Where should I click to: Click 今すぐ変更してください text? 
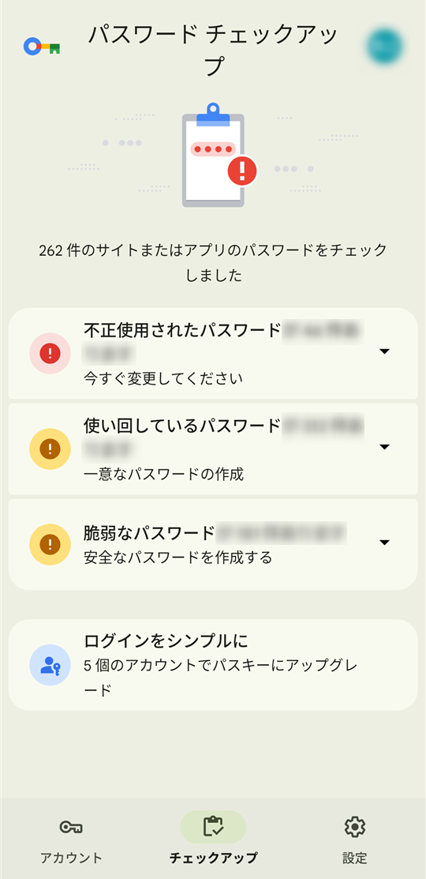click(163, 378)
